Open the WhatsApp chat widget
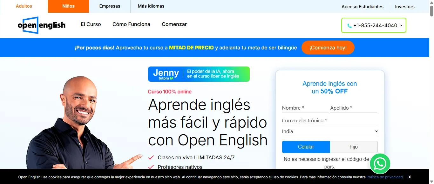The width and height of the screenshot is (434, 184). click(380, 164)
